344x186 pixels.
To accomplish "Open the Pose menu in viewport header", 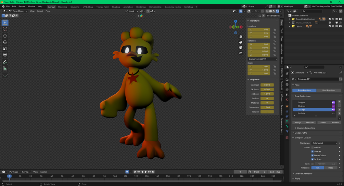I will click(x=48, y=11).
